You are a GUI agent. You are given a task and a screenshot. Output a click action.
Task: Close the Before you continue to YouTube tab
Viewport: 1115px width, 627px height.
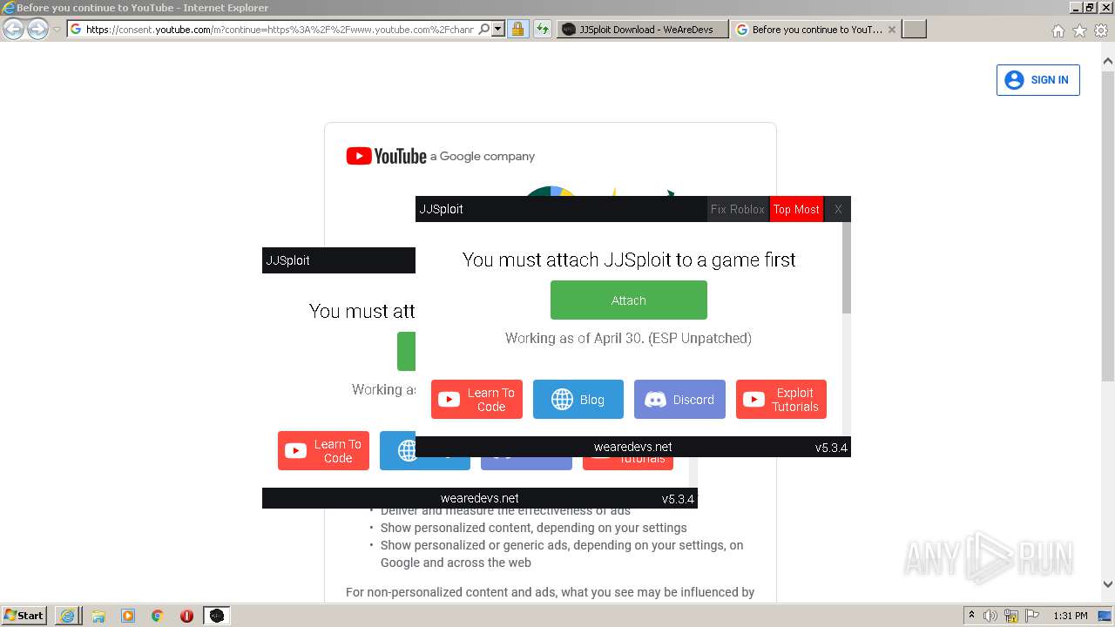click(891, 30)
